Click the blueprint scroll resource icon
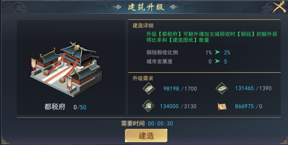Viewport: 288px width, 145px height. point(222,106)
